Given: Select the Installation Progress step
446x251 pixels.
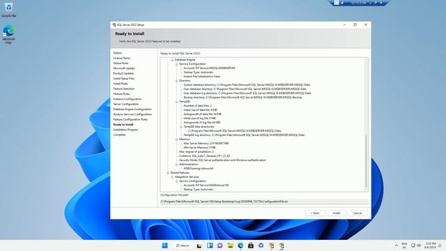Looking at the screenshot, I should [x=125, y=130].
